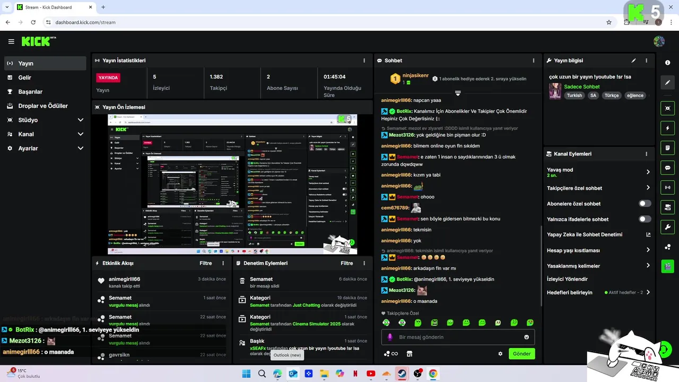Click the eğlence tag

coord(635,95)
